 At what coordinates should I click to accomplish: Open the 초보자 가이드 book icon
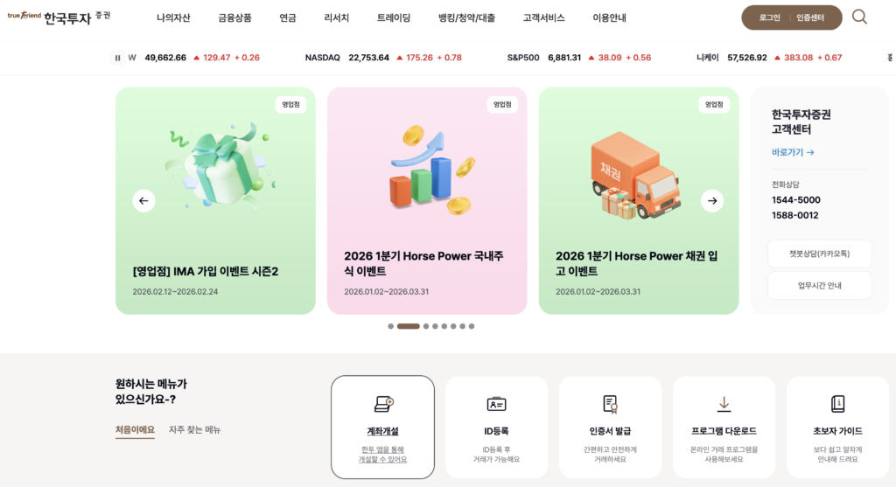pyautogui.click(x=837, y=404)
